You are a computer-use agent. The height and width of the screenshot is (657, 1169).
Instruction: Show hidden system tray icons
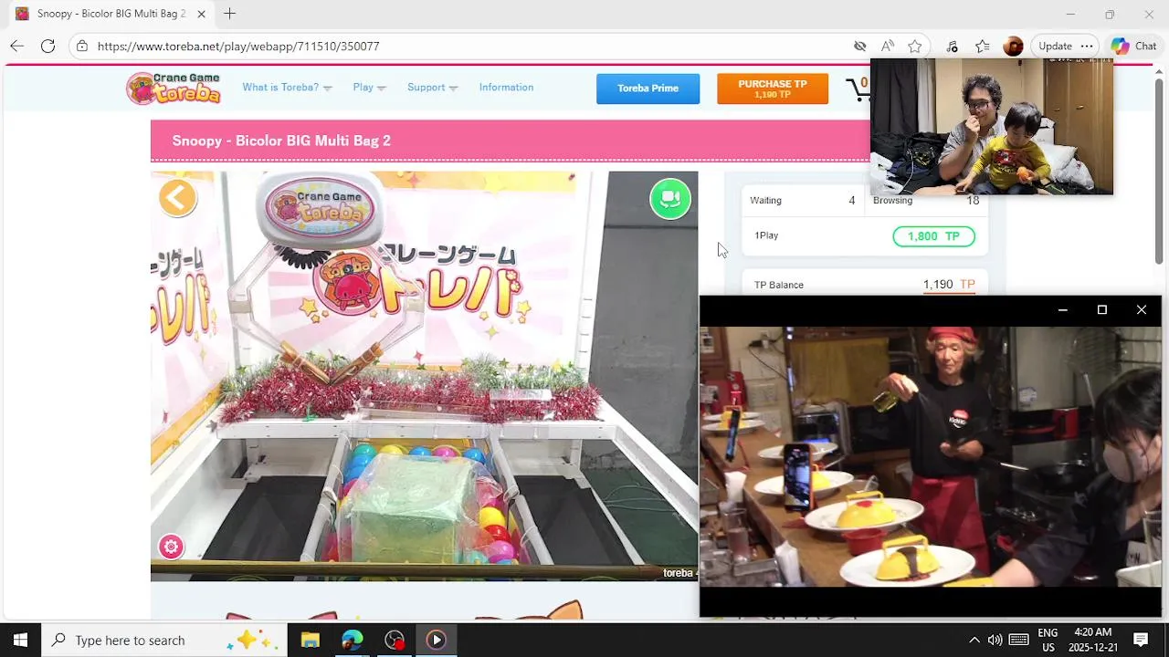point(974,640)
